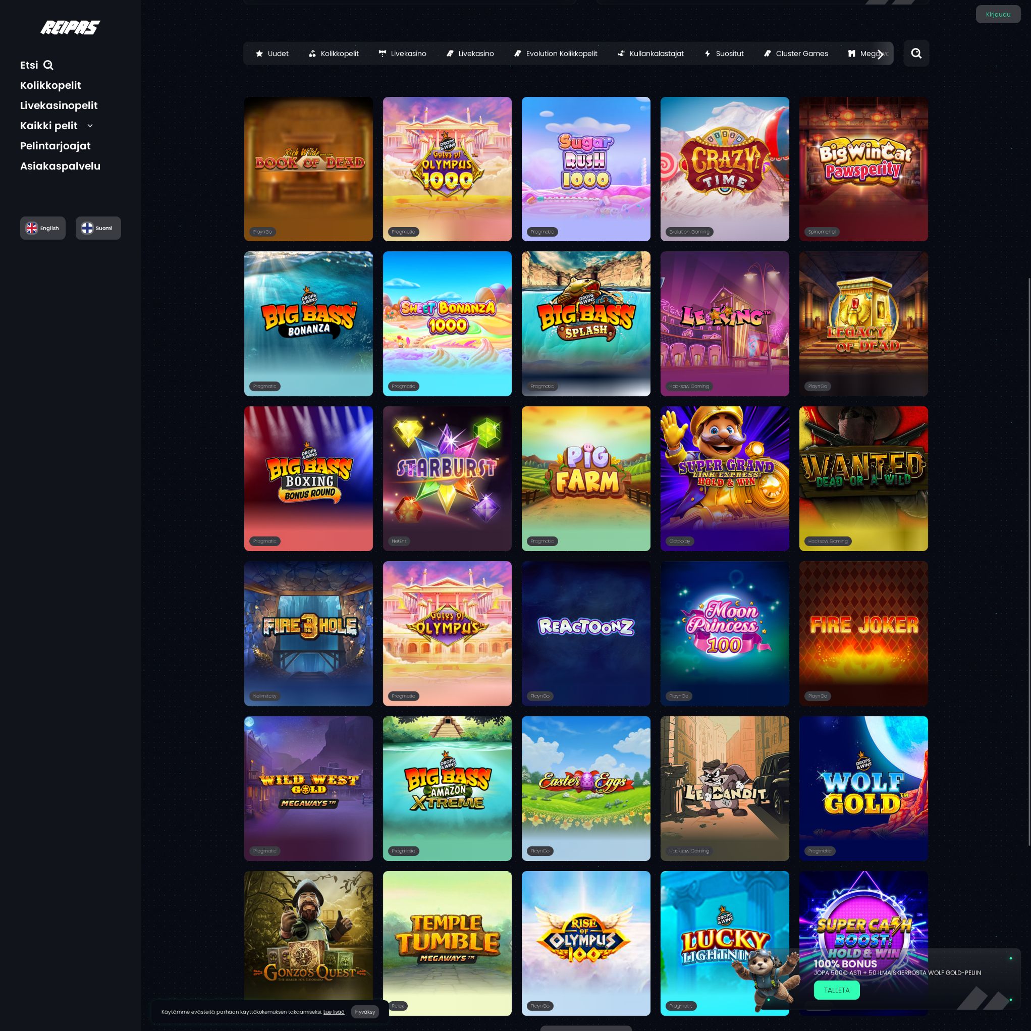This screenshot has height=1031, width=1031.
Task: Reveal more categories with the right arrow
Action: pos(880,53)
